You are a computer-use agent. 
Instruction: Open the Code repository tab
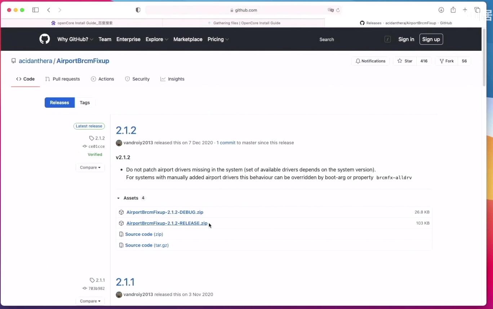[25, 79]
